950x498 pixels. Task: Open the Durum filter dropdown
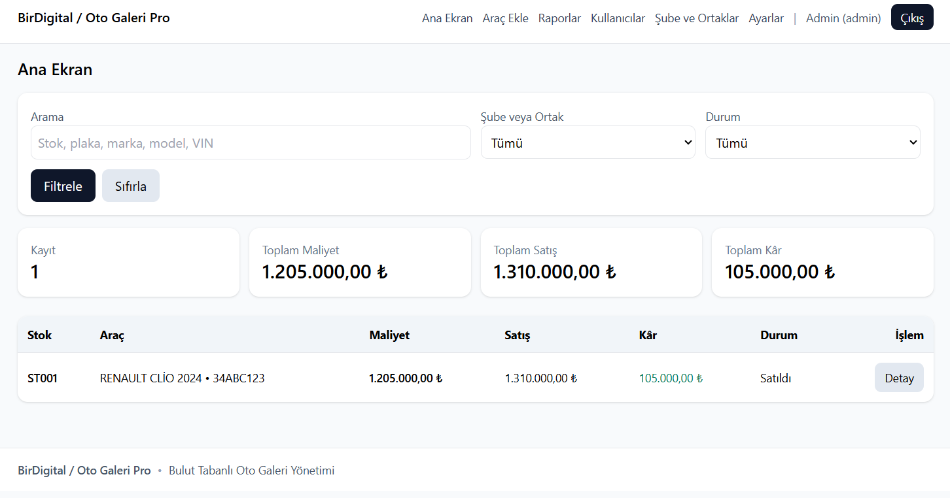pyautogui.click(x=812, y=142)
